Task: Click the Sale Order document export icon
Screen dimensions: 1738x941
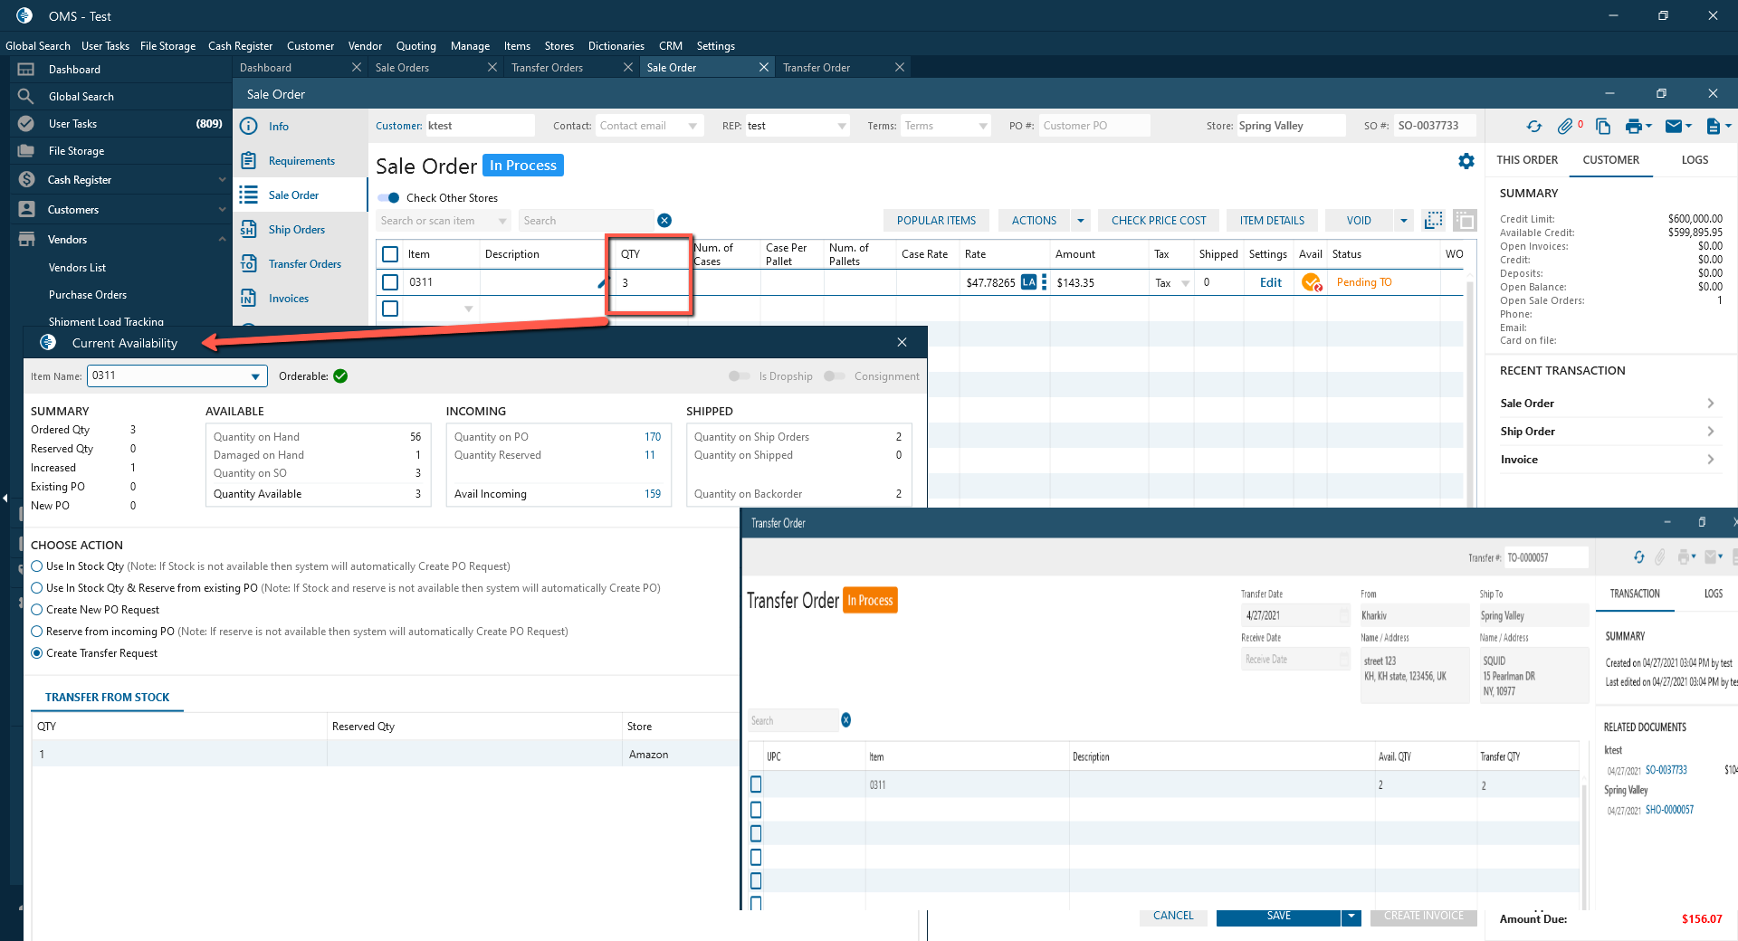Action: point(1713,127)
